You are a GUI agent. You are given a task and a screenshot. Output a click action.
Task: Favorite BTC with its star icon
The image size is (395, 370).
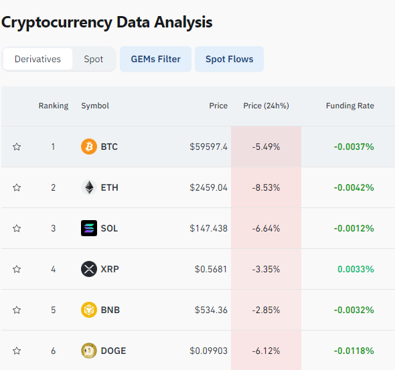(x=17, y=147)
